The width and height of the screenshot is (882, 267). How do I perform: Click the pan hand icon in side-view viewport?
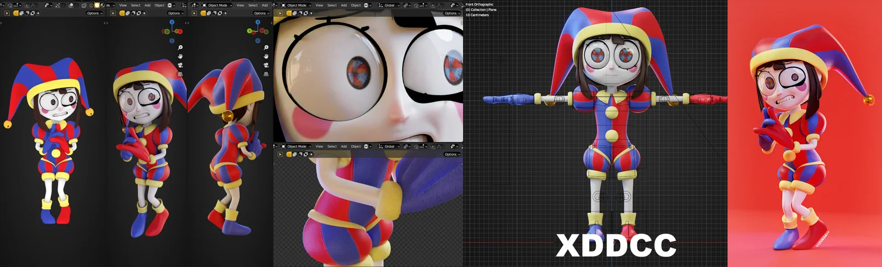pyautogui.click(x=266, y=56)
